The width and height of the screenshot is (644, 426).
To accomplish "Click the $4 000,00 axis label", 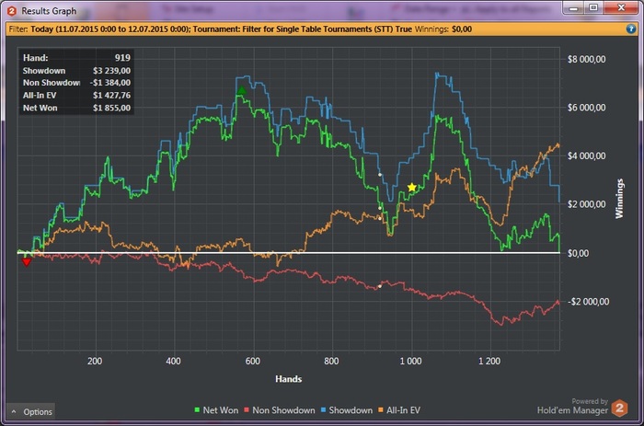I will point(587,156).
